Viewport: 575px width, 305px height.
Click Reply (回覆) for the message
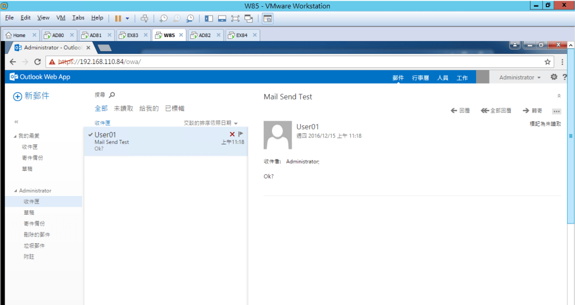click(x=460, y=111)
